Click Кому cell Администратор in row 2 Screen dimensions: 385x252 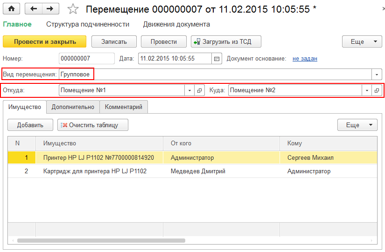point(329,171)
